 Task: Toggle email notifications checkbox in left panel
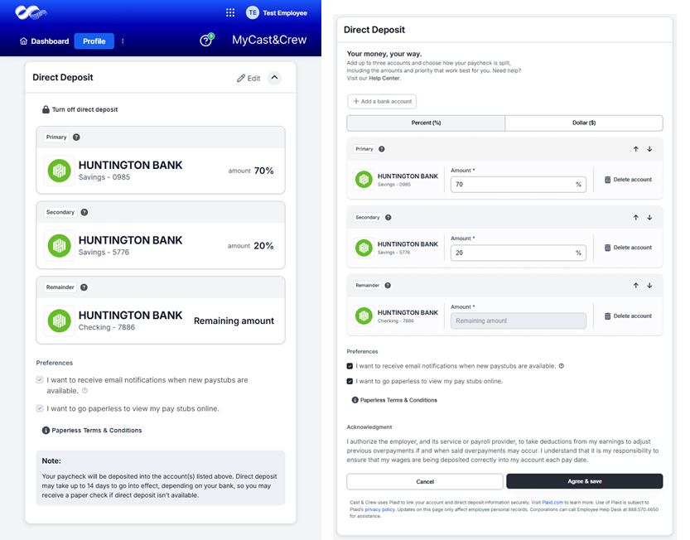click(x=40, y=379)
